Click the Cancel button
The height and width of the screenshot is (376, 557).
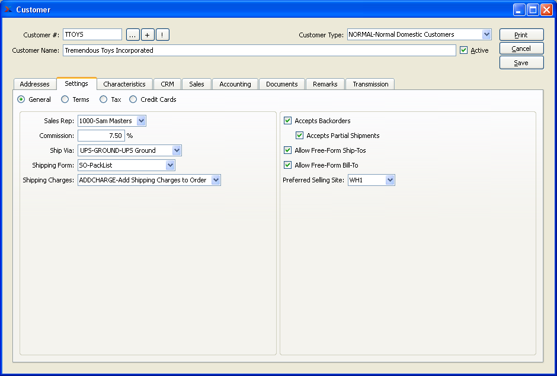click(x=521, y=49)
